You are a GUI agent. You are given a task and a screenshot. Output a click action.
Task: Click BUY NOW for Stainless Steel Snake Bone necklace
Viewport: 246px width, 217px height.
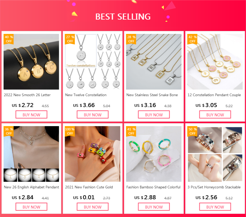click(x=154, y=114)
